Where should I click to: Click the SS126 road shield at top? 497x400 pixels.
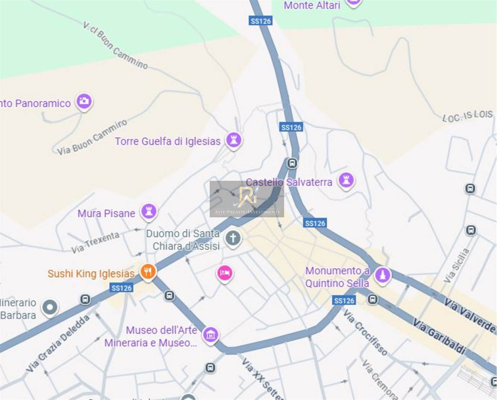(261, 21)
